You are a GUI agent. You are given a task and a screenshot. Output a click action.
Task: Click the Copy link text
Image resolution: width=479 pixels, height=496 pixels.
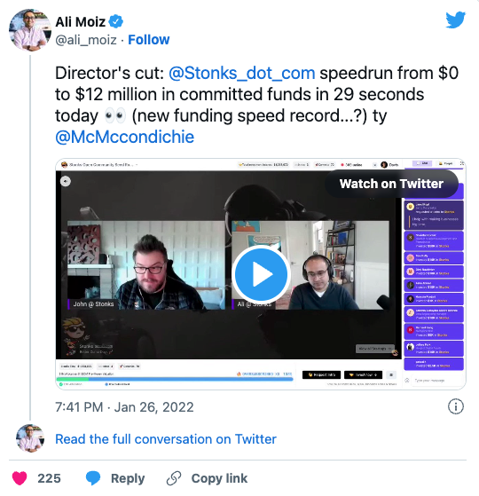219,478
